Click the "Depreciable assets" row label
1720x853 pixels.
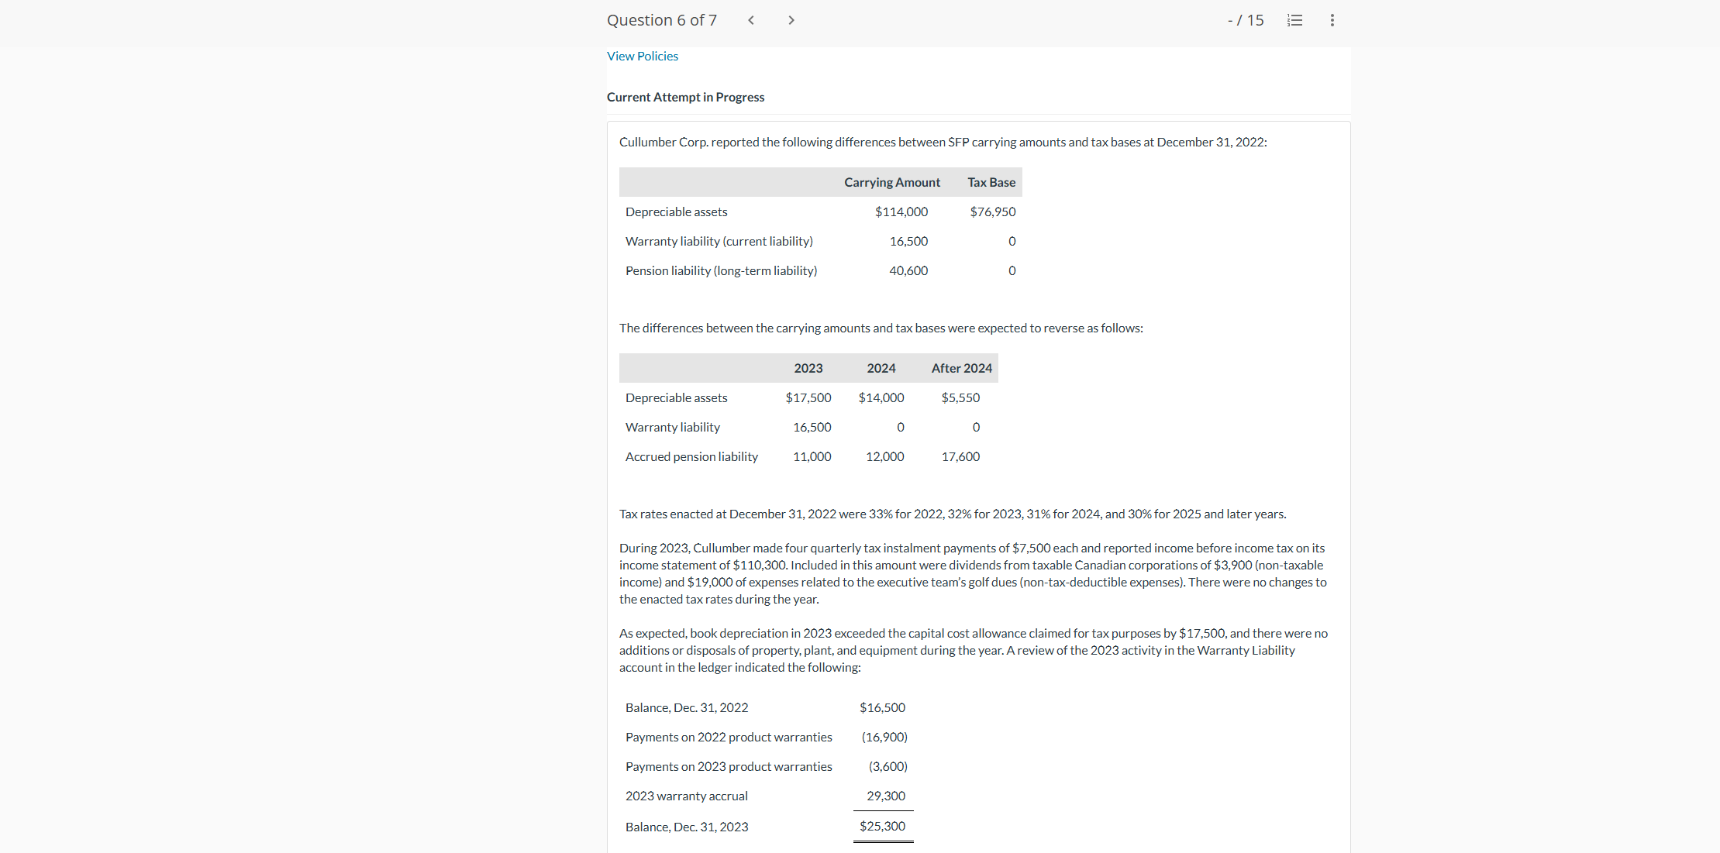point(675,211)
